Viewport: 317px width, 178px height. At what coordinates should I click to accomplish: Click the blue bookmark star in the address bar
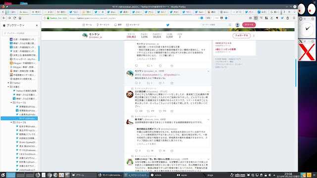click(x=226, y=18)
